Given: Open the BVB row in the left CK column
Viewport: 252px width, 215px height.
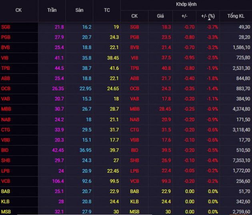Looking at the screenshot, I should point(6,47).
